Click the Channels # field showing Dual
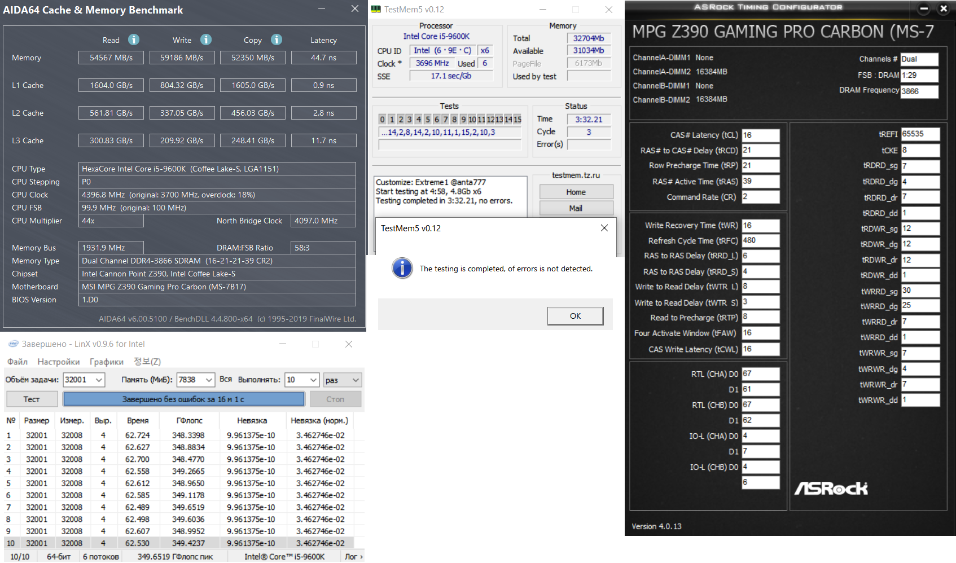 pyautogui.click(x=919, y=59)
